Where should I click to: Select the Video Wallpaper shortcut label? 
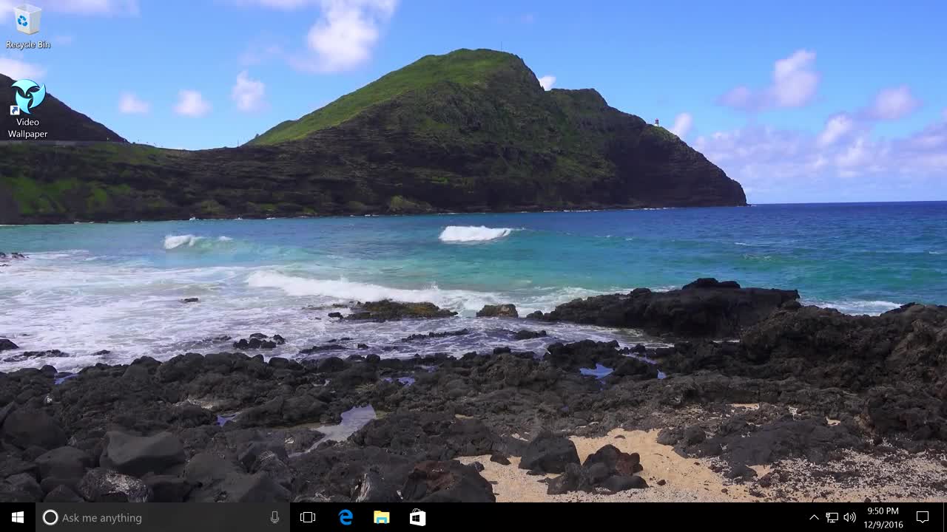tap(27, 127)
